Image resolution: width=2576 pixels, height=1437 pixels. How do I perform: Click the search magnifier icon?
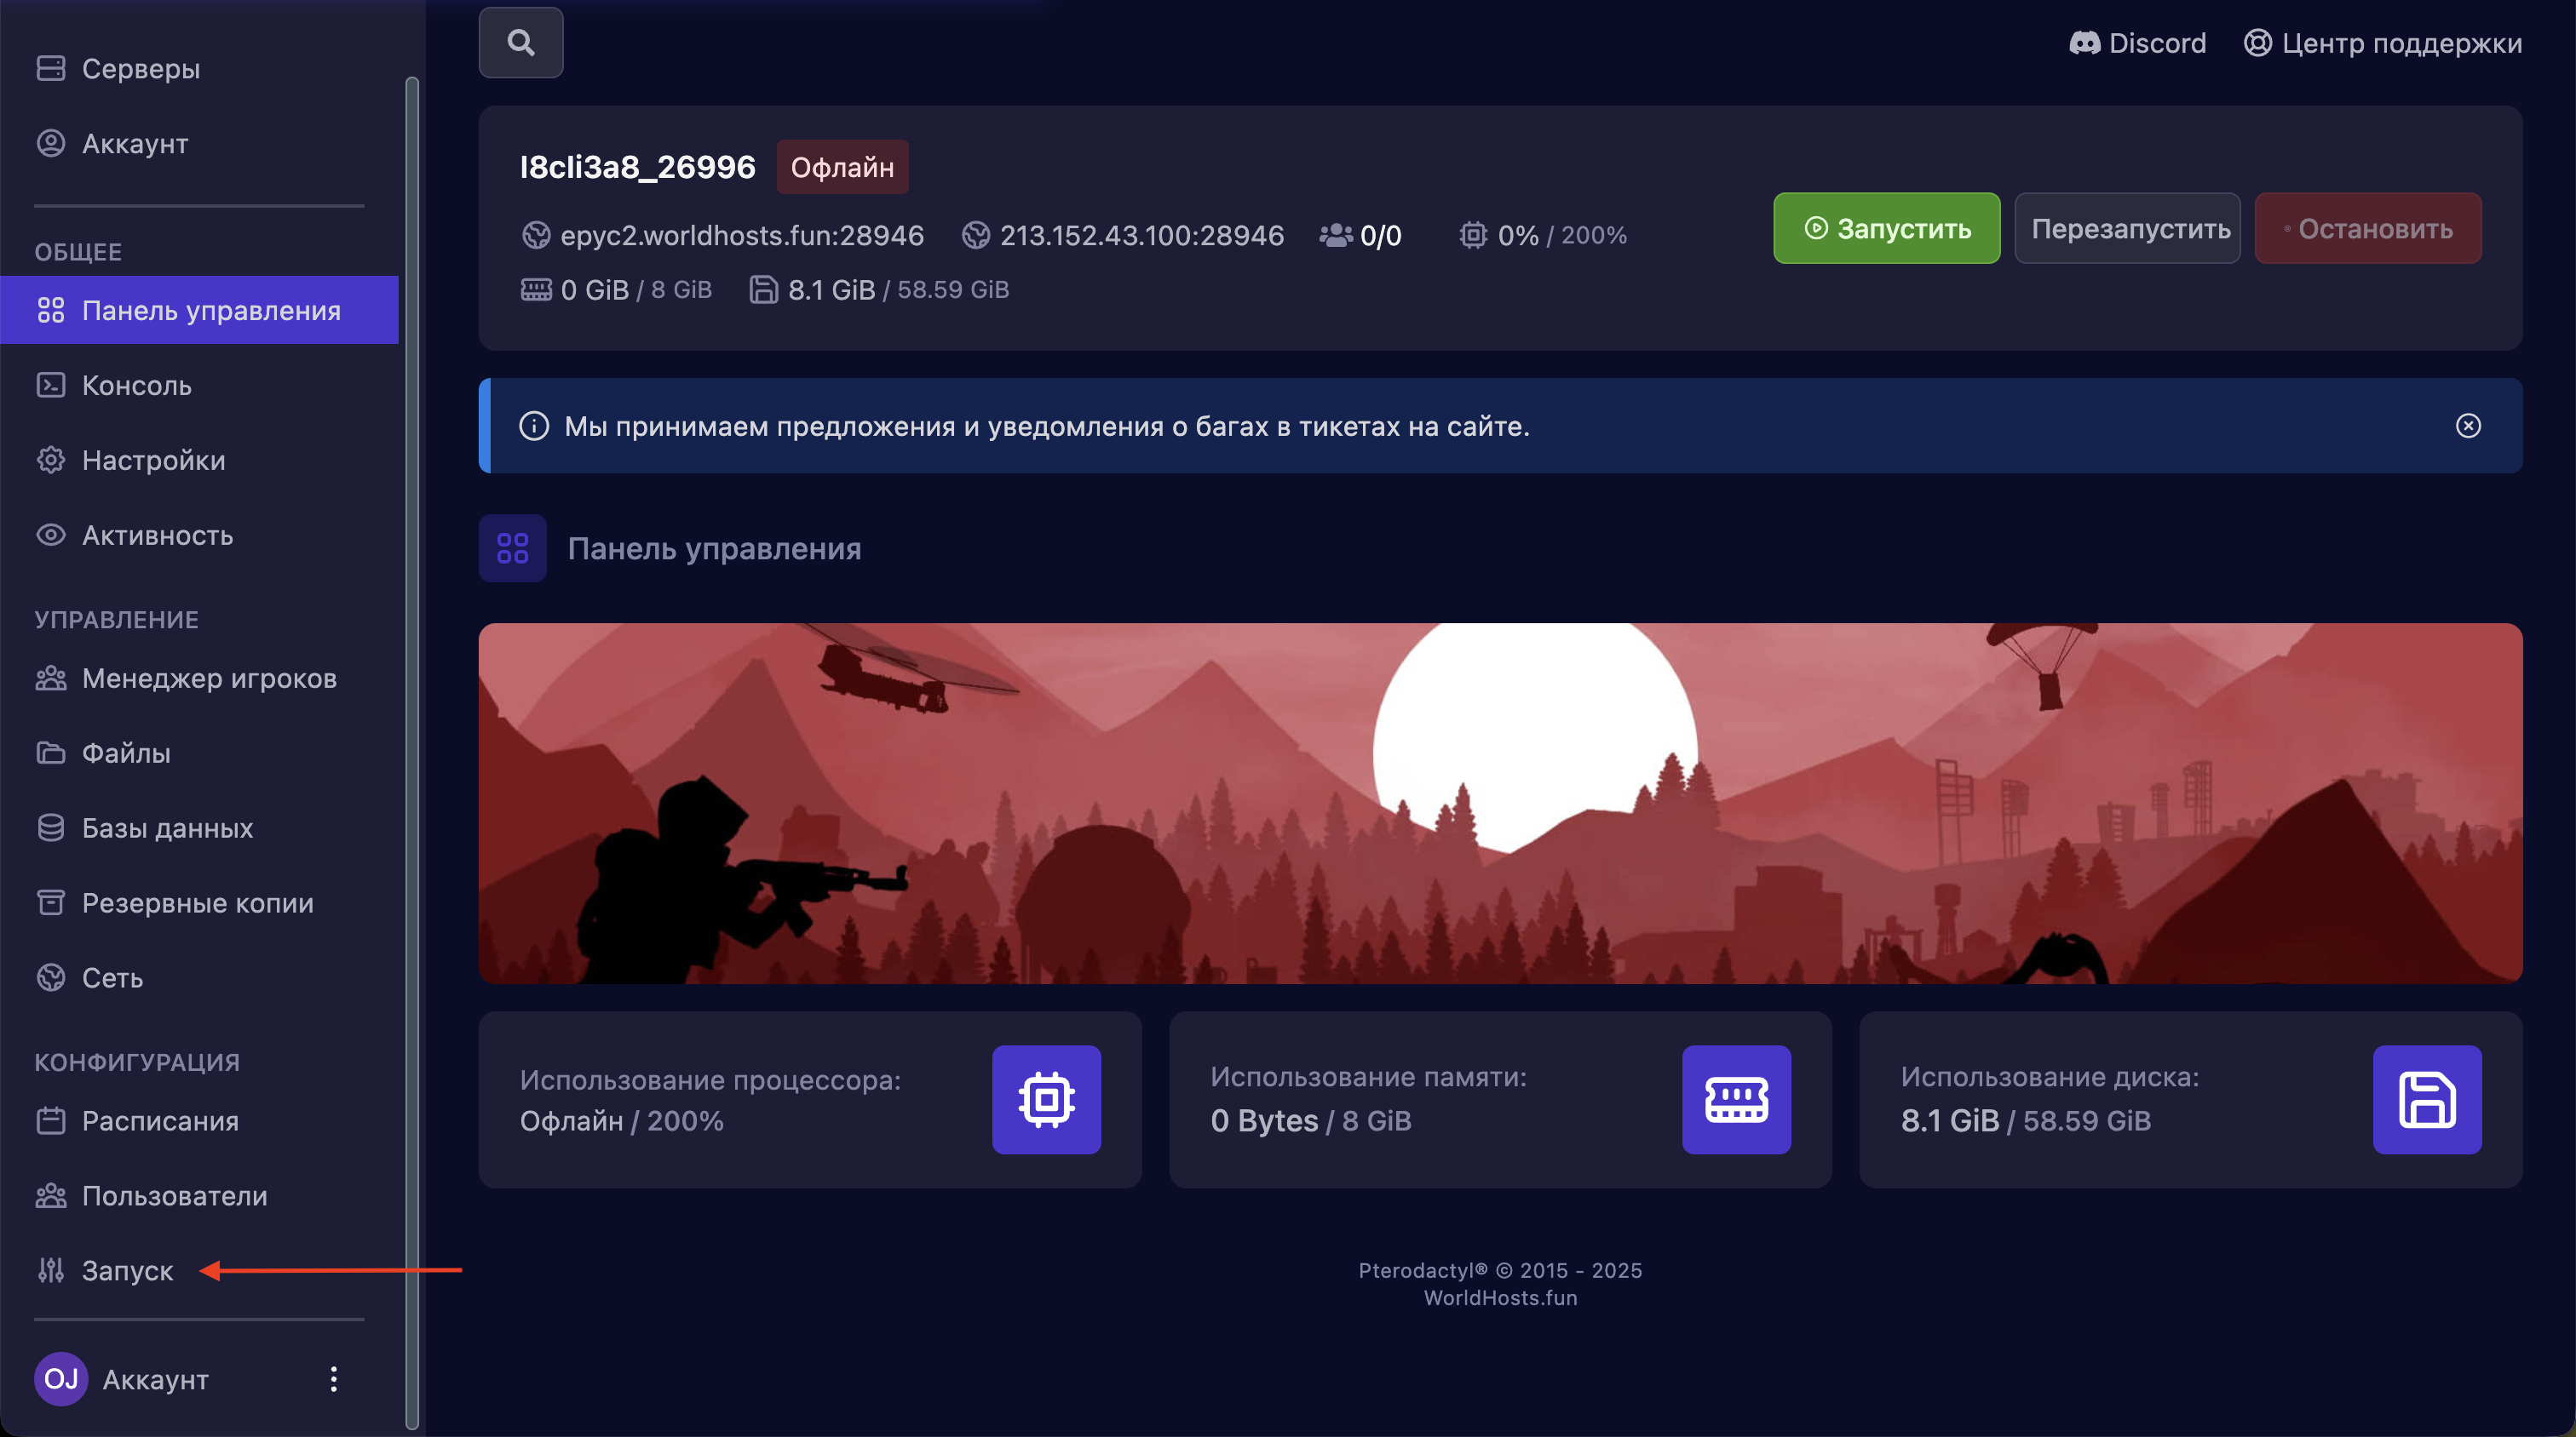(520, 43)
